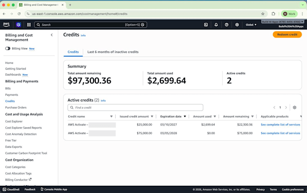Sort by Issued credit amount column arrow
This screenshot has height=193, width=307.
click(152, 117)
